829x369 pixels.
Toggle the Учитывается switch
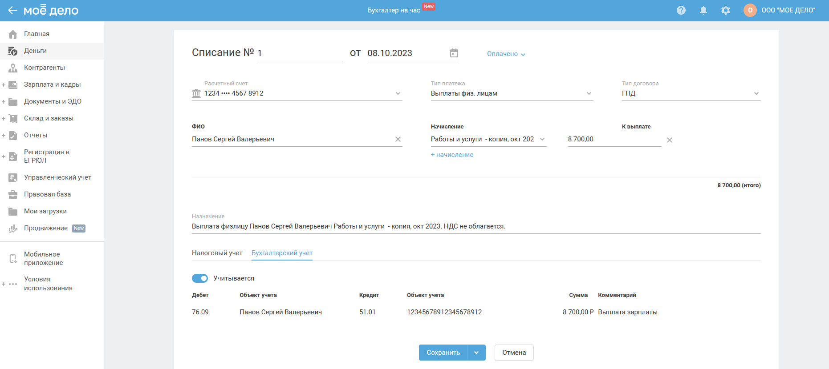(200, 278)
